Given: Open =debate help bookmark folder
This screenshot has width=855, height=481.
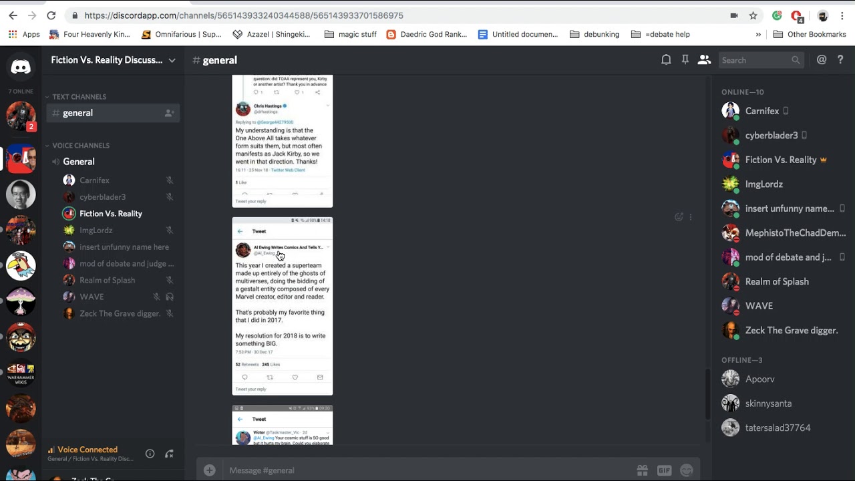Looking at the screenshot, I should pos(660,34).
